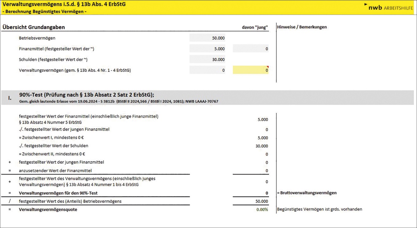This screenshot has width=417, height=228.
Task: Select the 'Übersicht Grundangaben' heading
Action: click(33, 27)
